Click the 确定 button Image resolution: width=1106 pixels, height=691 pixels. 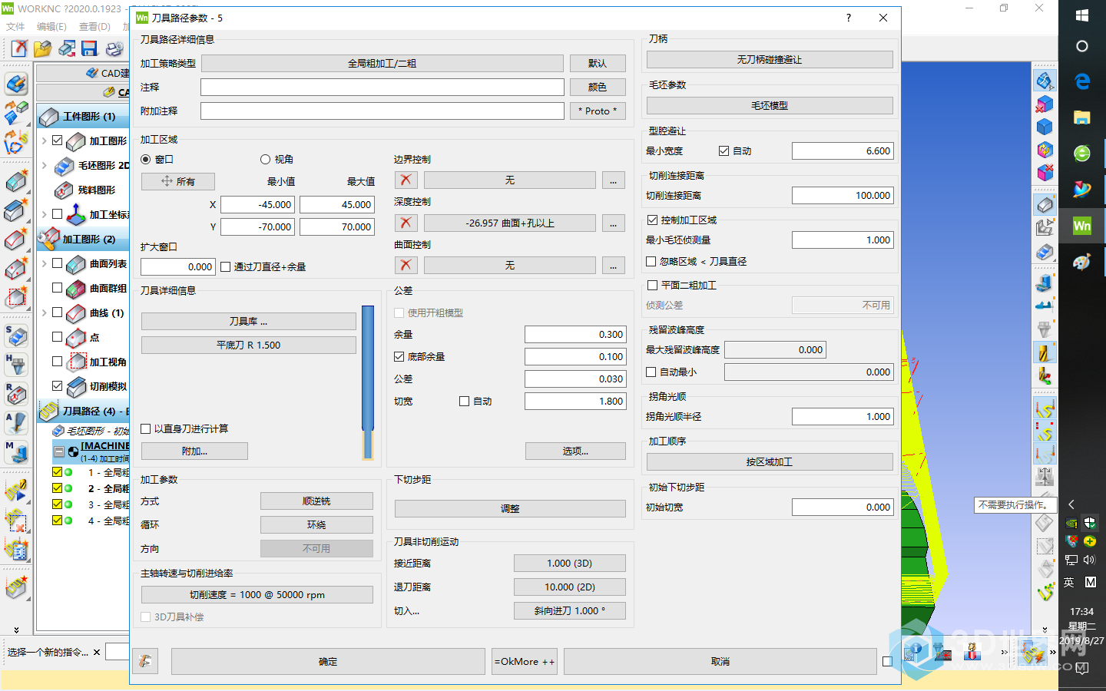pos(328,661)
